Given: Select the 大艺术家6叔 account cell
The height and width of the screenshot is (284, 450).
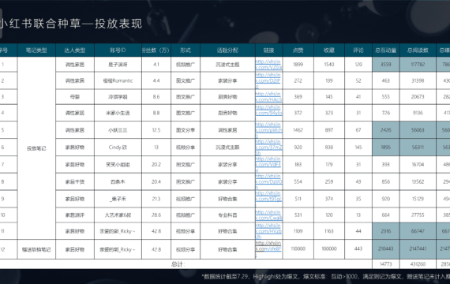Looking at the screenshot, I should coord(118,215).
